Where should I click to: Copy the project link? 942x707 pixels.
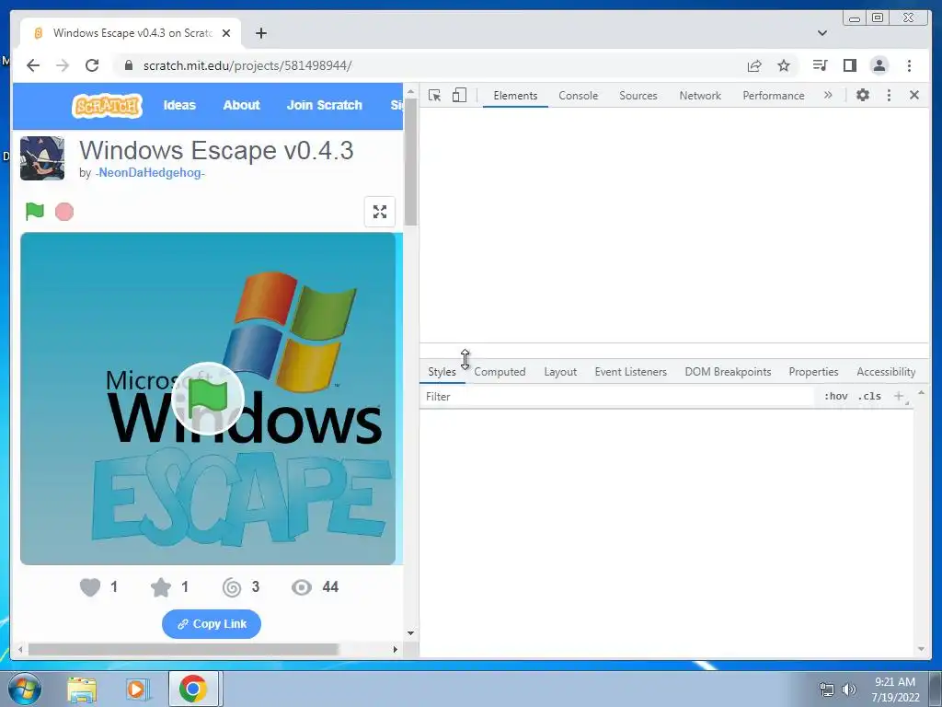coord(212,624)
